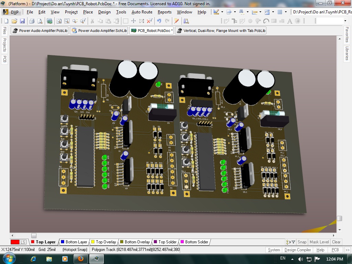Click the Select rectangle area tool
Viewport: 352px width, 264px height.
point(126,21)
